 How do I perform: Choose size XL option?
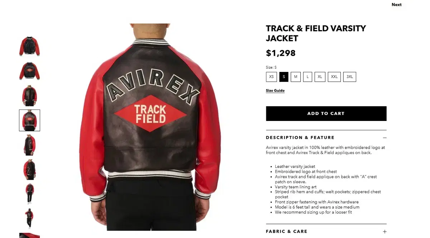[320, 77]
